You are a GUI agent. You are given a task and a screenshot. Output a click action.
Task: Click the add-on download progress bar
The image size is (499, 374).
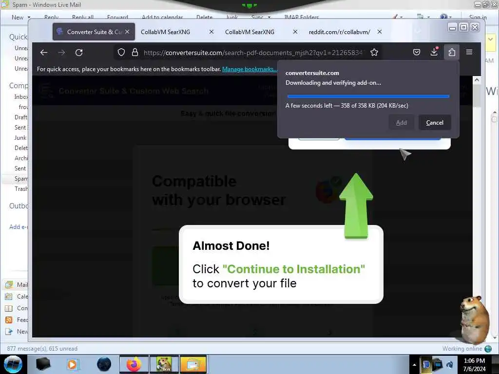(368, 96)
